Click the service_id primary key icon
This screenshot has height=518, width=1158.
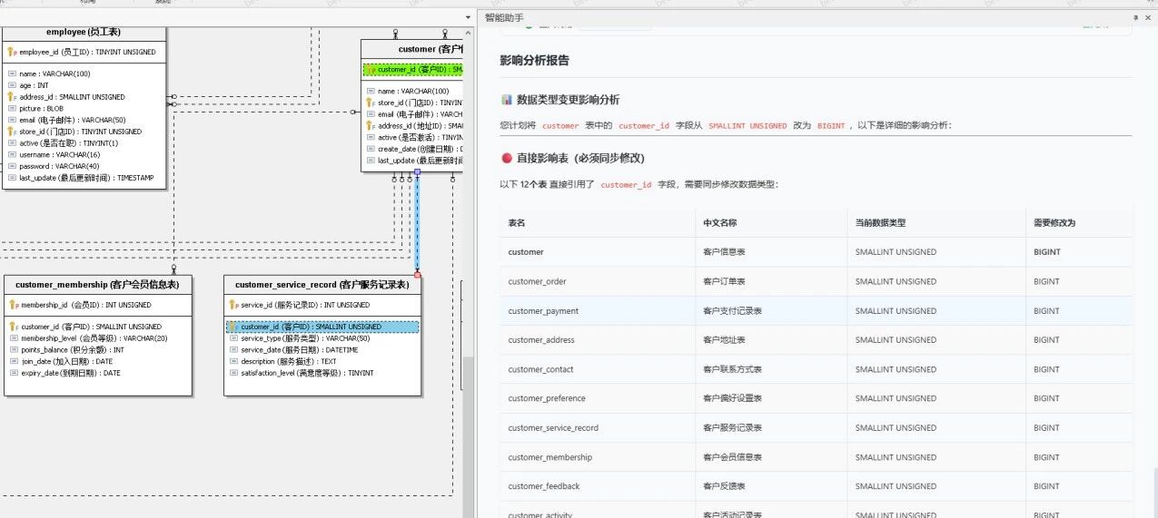[233, 306]
